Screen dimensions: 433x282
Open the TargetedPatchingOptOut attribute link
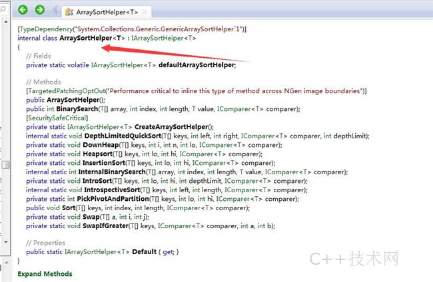tap(66, 90)
